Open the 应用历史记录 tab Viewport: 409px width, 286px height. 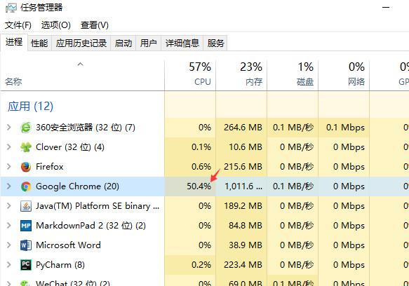pyautogui.click(x=81, y=43)
